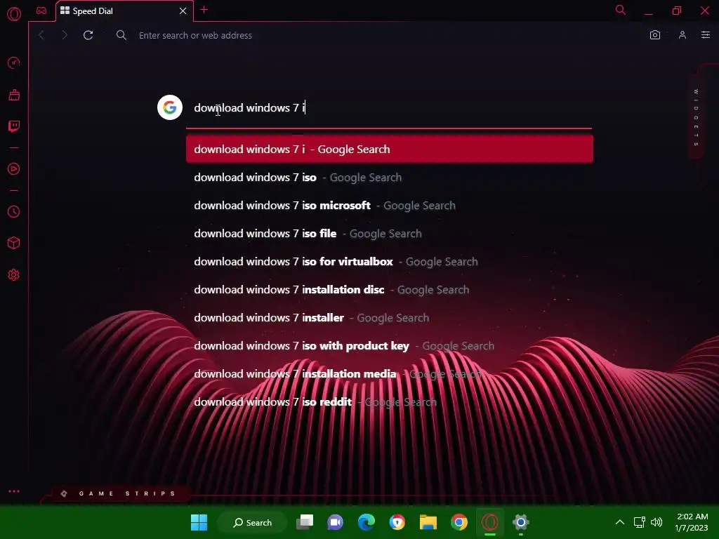Screen dimensions: 719x539
Task: Open Easy Setup sliders icon
Action: (706, 35)
